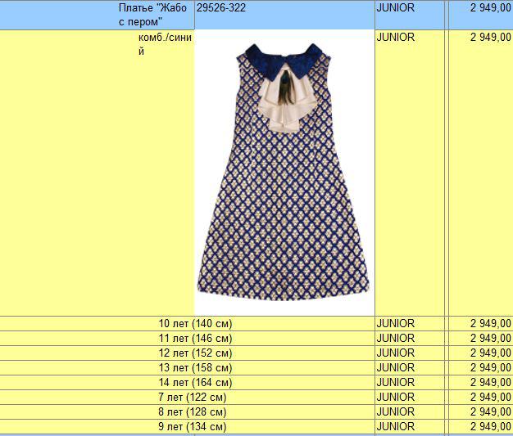The image size is (513, 436).
Task: Select the 7 лет (122 см) size row
Action: pos(195,398)
